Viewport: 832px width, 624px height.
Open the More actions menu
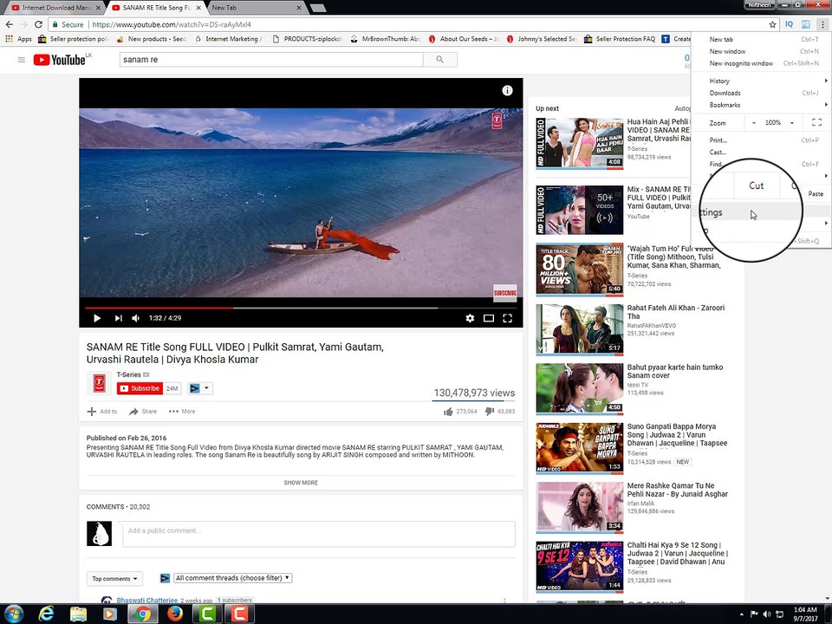coord(182,411)
